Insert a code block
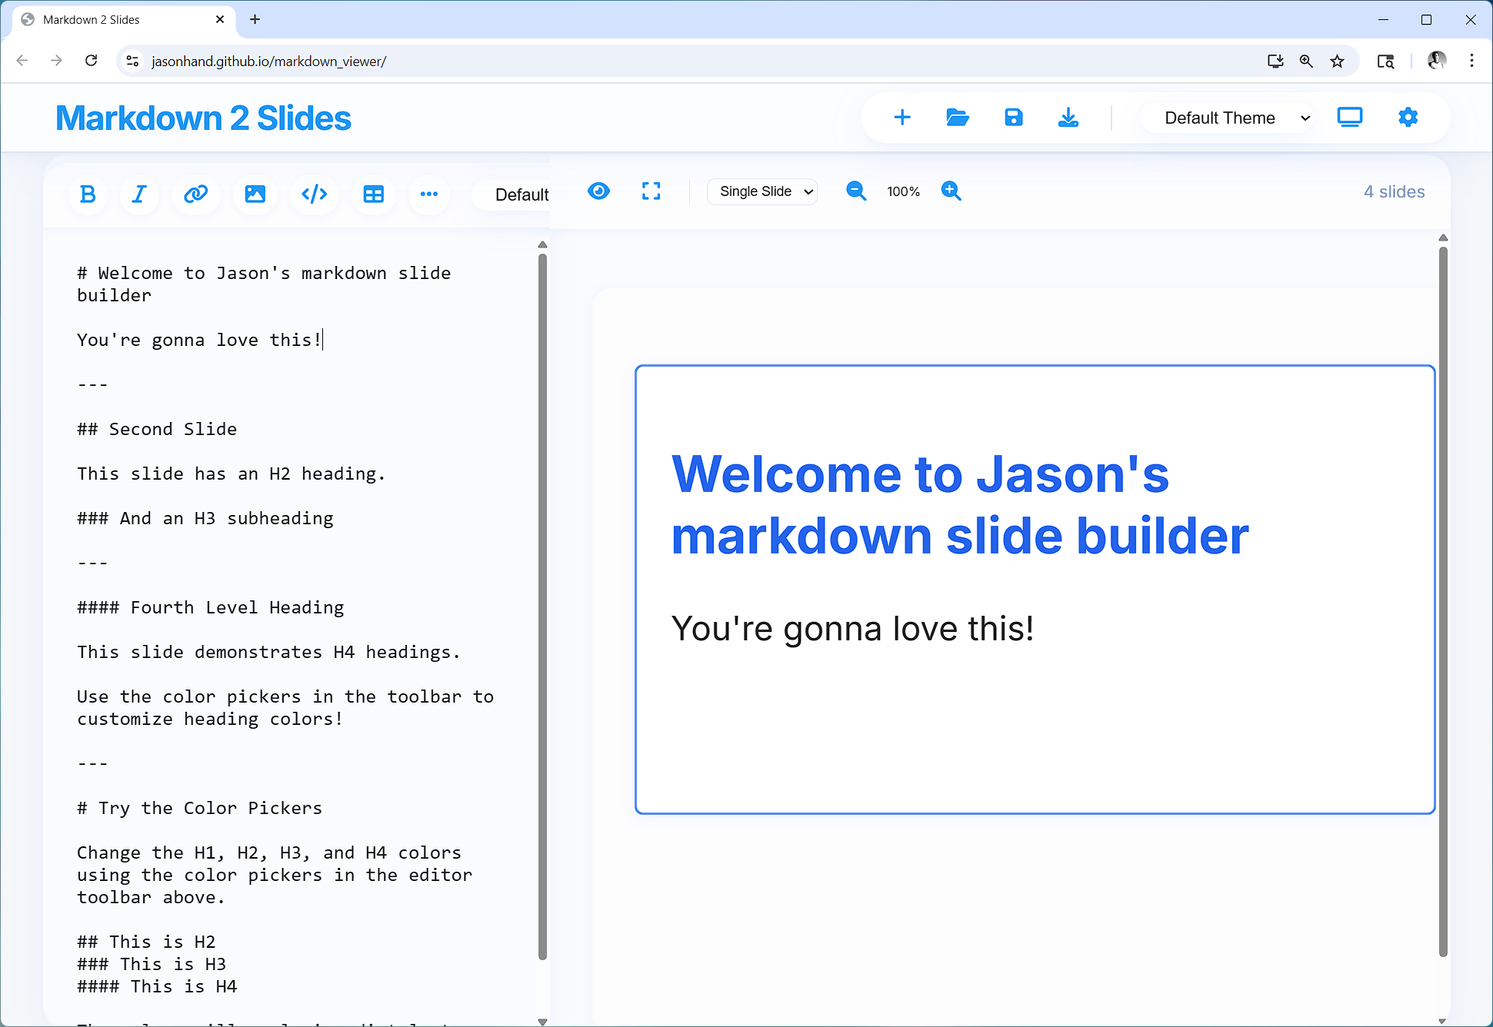 coord(315,194)
